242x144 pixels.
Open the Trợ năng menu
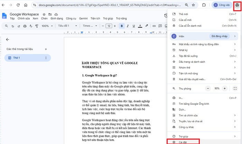[x=121, y=19]
